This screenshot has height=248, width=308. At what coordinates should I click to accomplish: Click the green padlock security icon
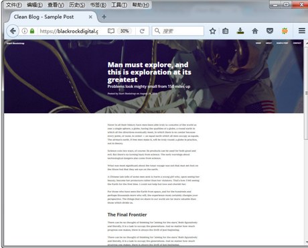(32, 31)
